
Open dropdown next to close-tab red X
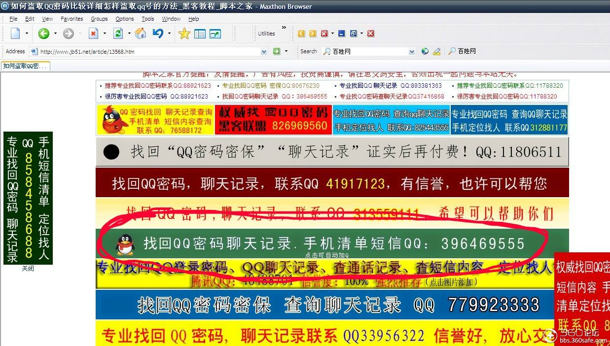pyautogui.click(x=332, y=34)
